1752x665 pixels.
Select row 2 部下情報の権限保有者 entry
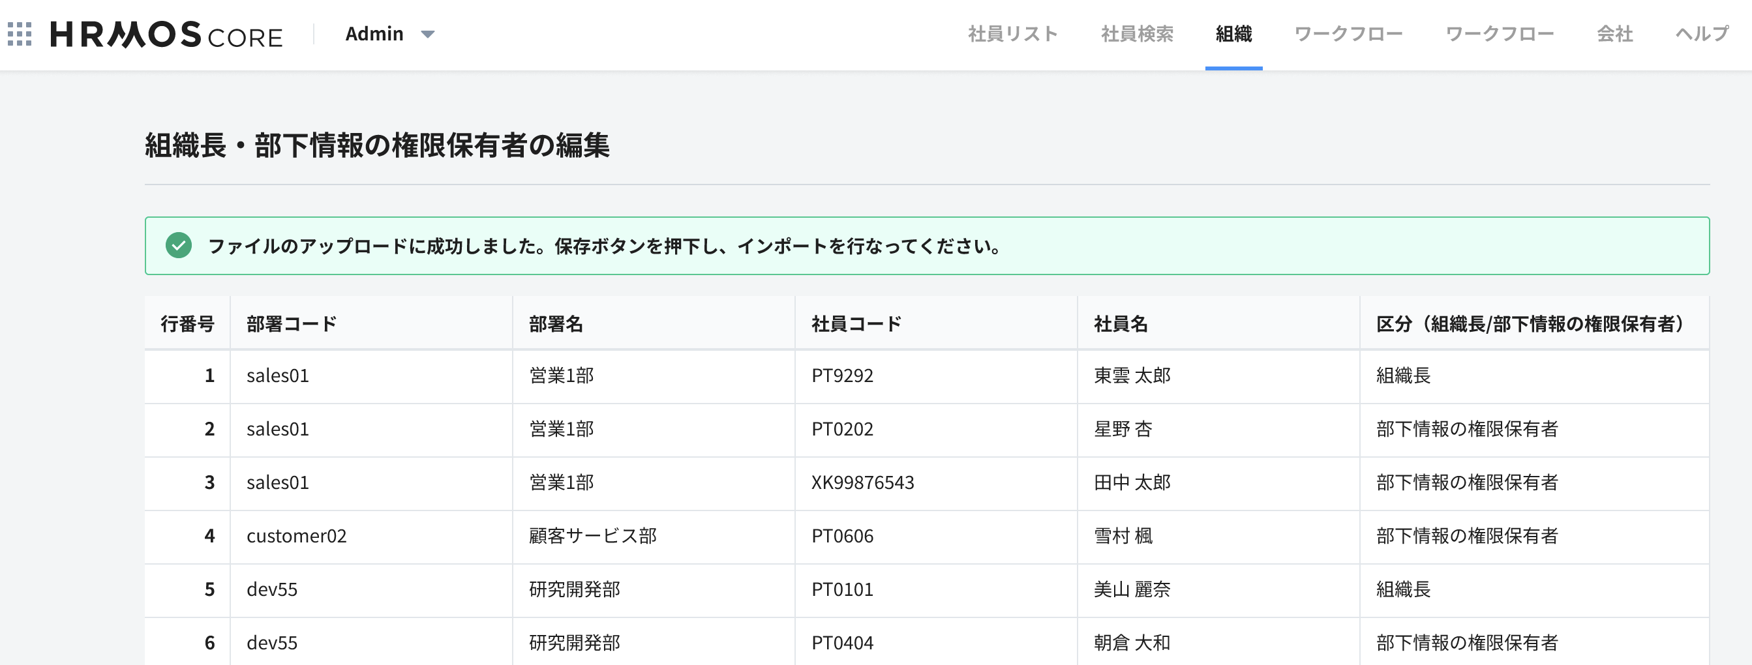pos(1466,429)
